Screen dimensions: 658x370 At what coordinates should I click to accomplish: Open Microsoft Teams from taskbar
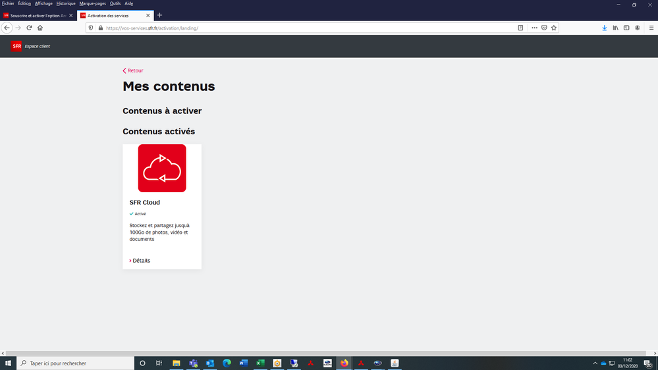coord(193,363)
